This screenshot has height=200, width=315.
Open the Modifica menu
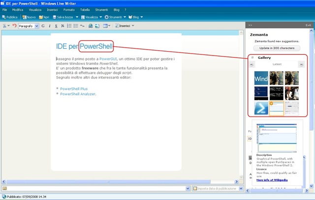tap(18, 10)
